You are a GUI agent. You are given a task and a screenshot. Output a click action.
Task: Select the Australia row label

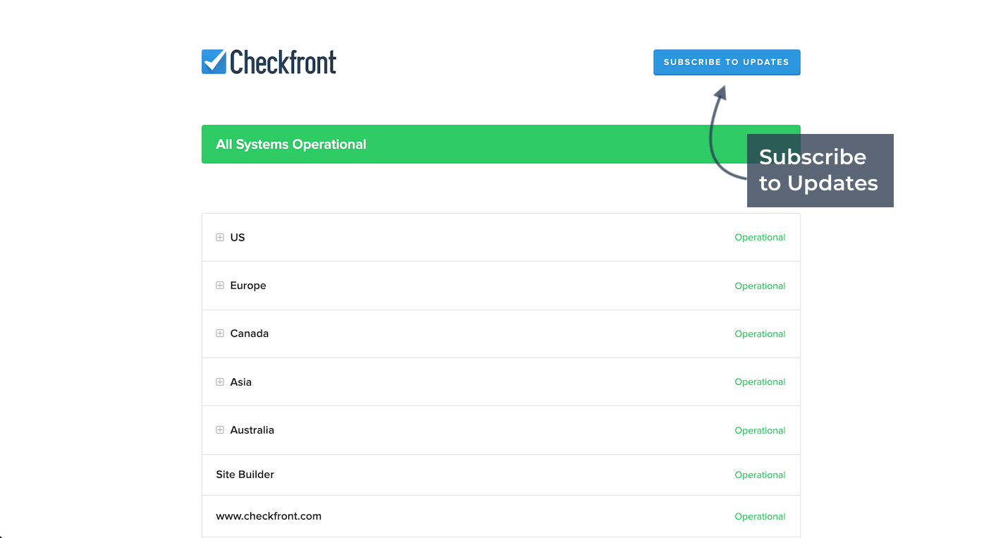(x=252, y=430)
